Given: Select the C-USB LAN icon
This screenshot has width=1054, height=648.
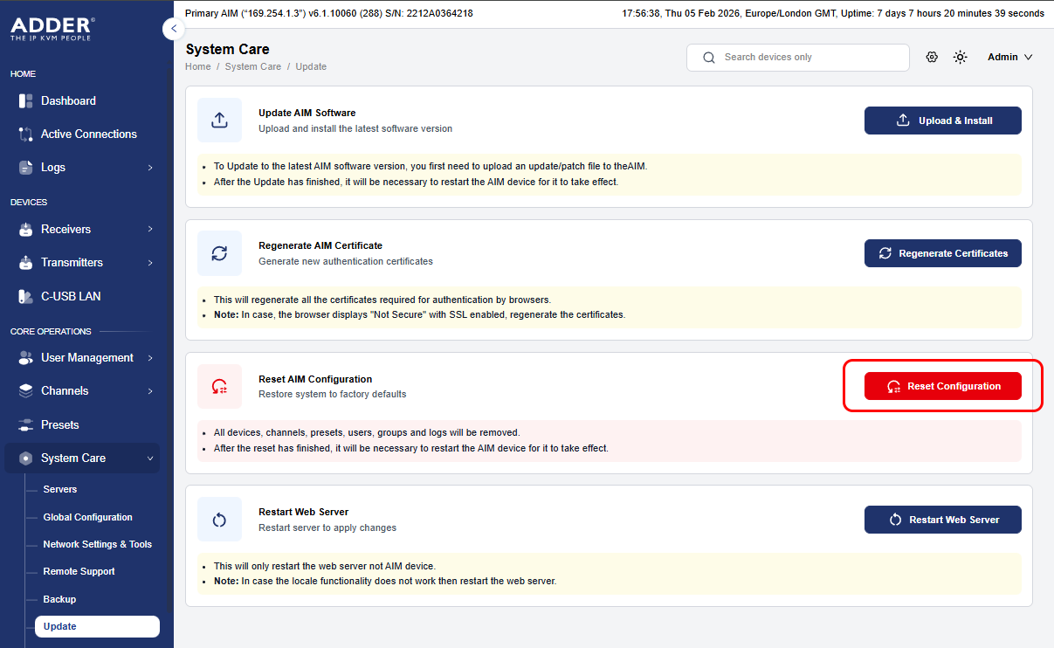Looking at the screenshot, I should click(25, 297).
